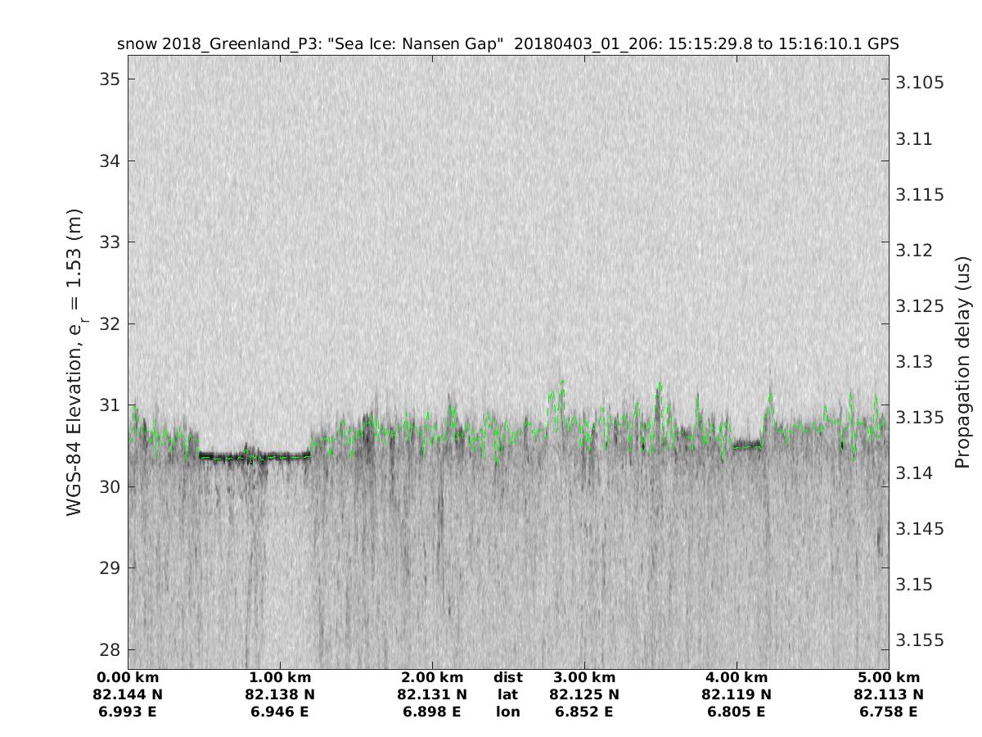982x737 pixels.
Task: Click the "82.131 N" latitude label
Action: 432,694
